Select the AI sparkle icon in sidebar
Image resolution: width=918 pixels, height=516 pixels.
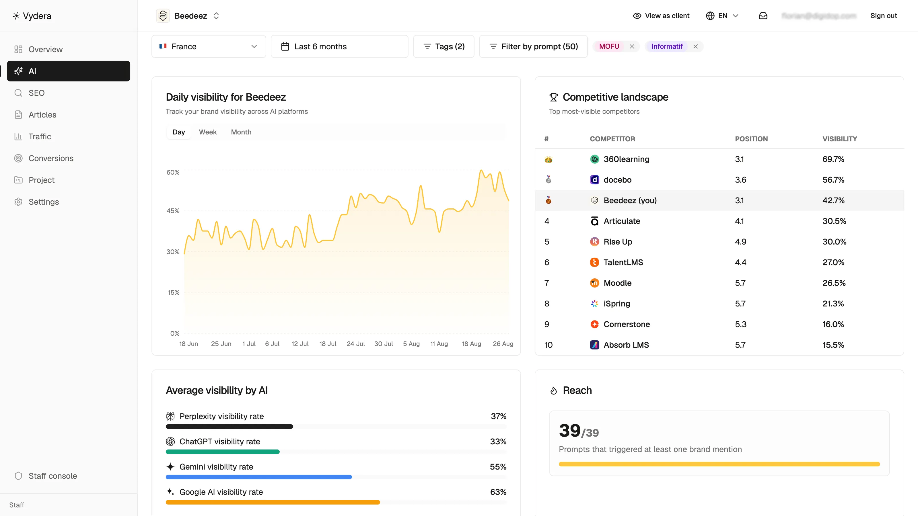coord(18,71)
